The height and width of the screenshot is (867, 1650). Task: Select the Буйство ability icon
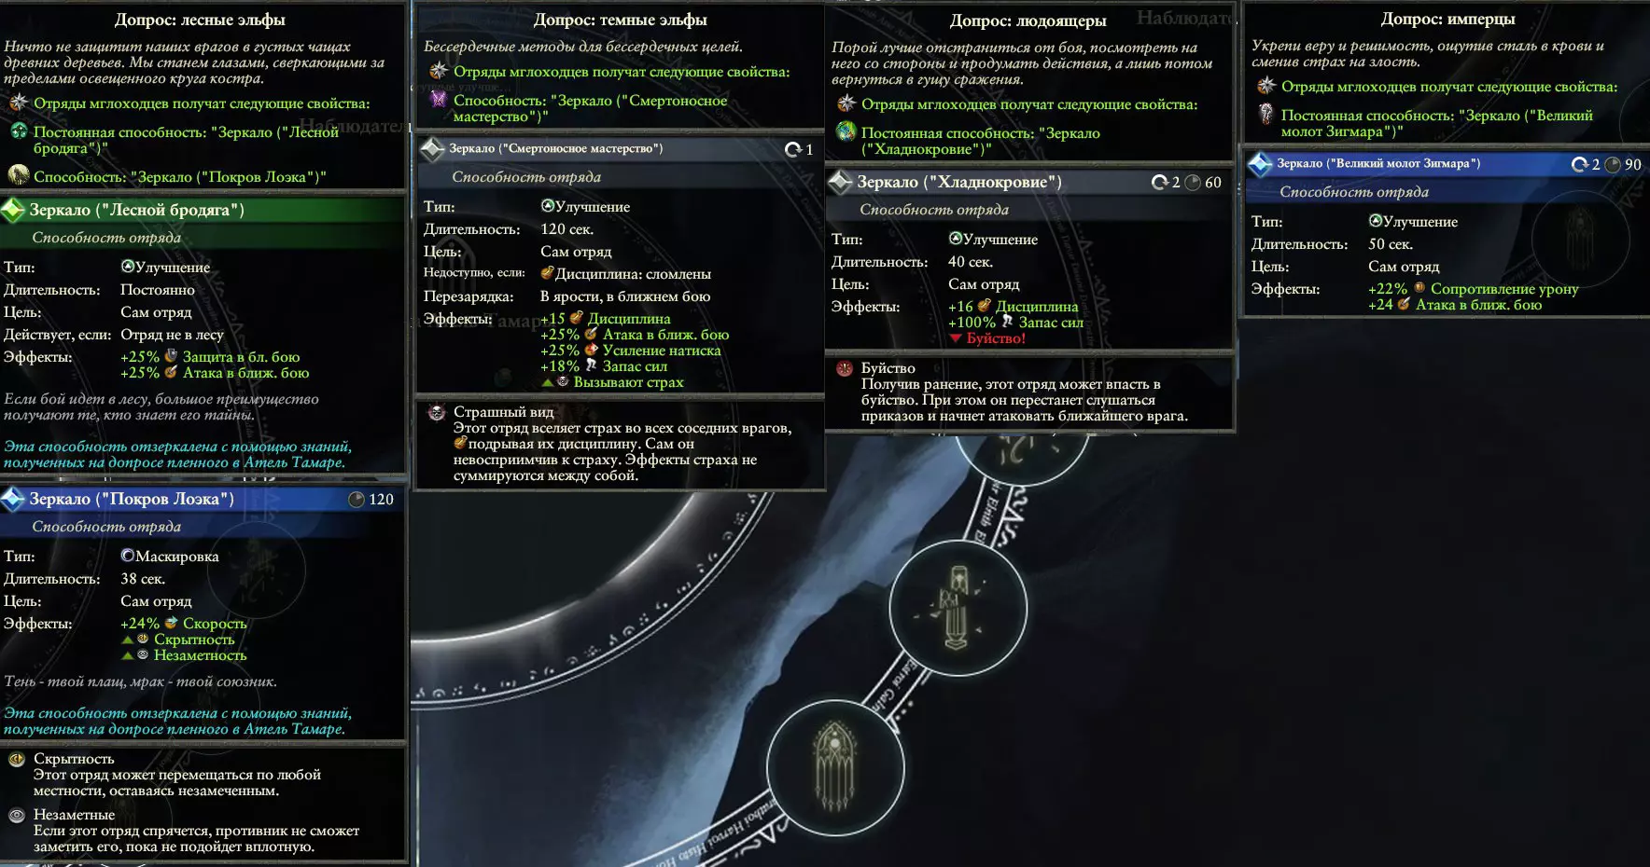point(845,369)
